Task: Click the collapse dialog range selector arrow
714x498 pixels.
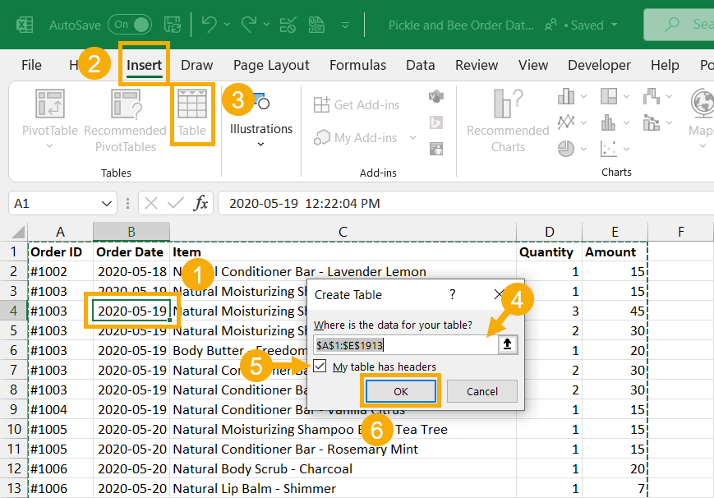Action: [507, 344]
